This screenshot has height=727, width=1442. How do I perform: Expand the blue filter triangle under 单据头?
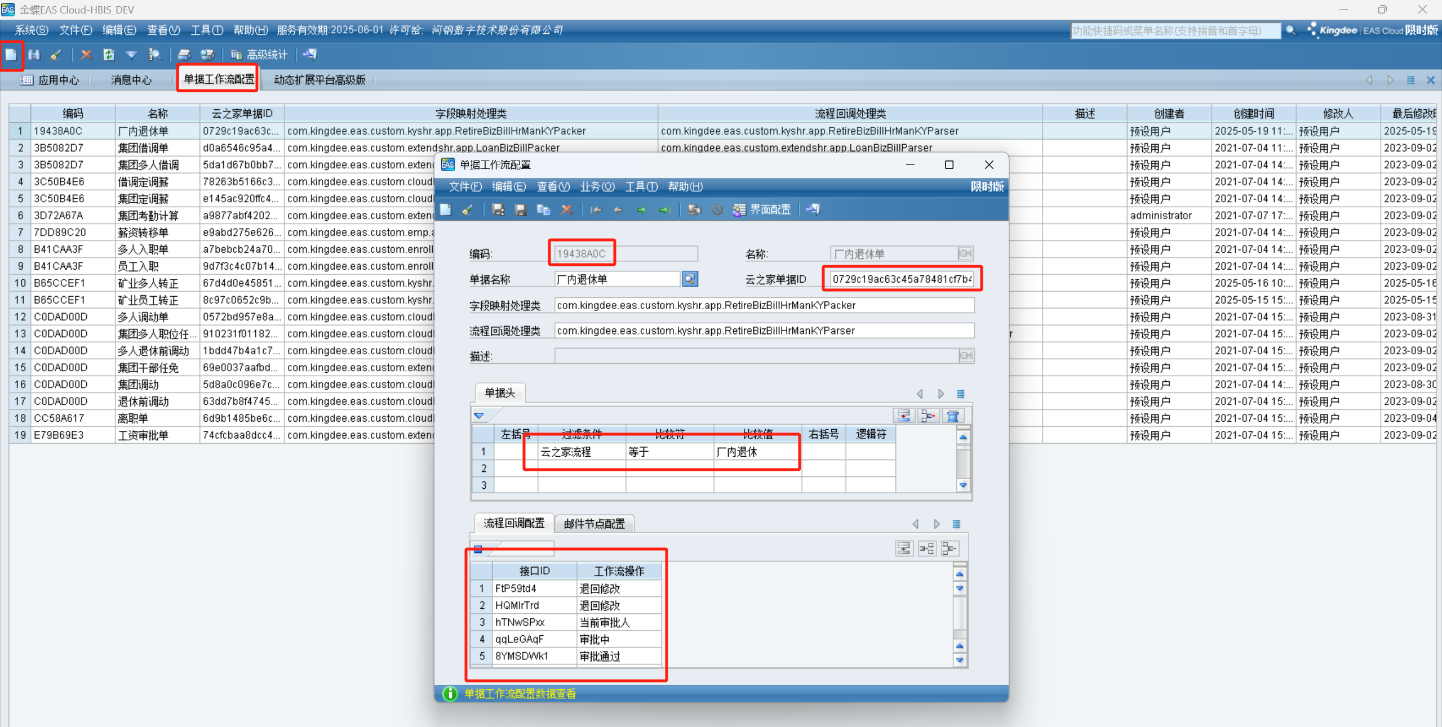point(479,416)
